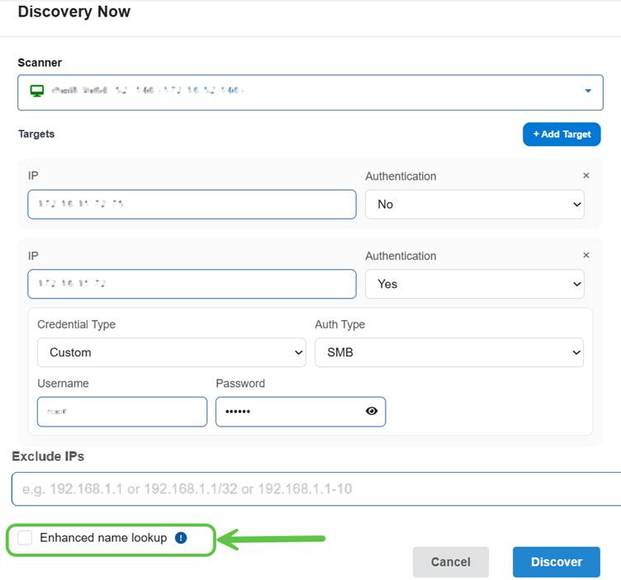This screenshot has height=580, width=621.
Task: Enable the Enhanced name lookup checkbox
Action: (26, 538)
